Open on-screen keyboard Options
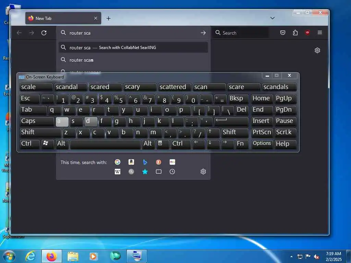 coord(262,144)
